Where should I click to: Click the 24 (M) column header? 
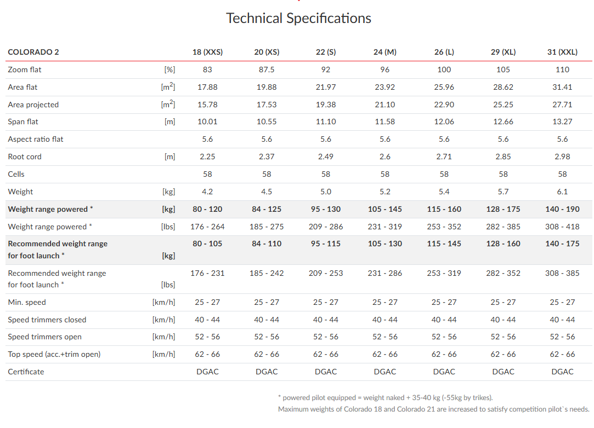pos(385,53)
